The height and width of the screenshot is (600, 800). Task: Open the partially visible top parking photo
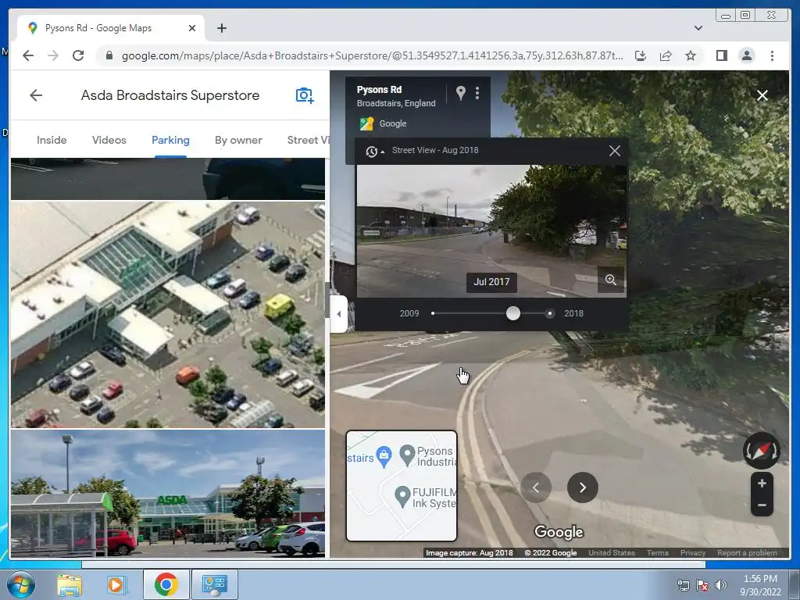point(168,179)
